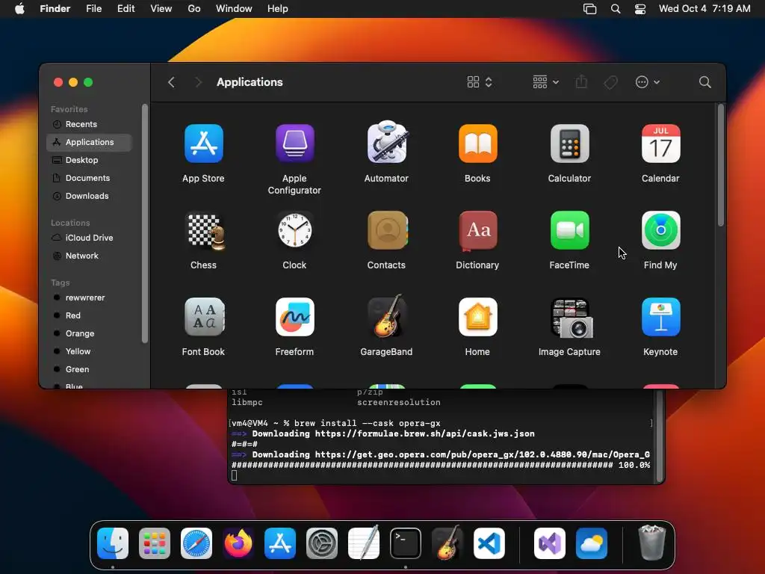Open the App Store application icon
The width and height of the screenshot is (765, 574).
(x=203, y=143)
